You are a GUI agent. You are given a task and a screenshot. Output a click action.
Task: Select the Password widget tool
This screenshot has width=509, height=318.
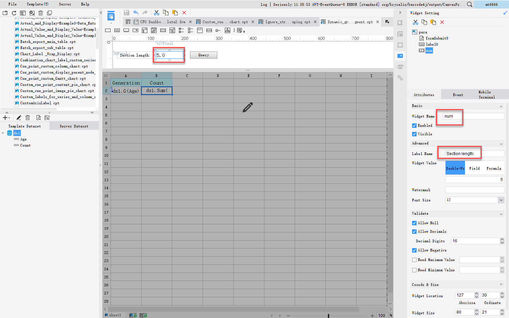coord(209,30)
